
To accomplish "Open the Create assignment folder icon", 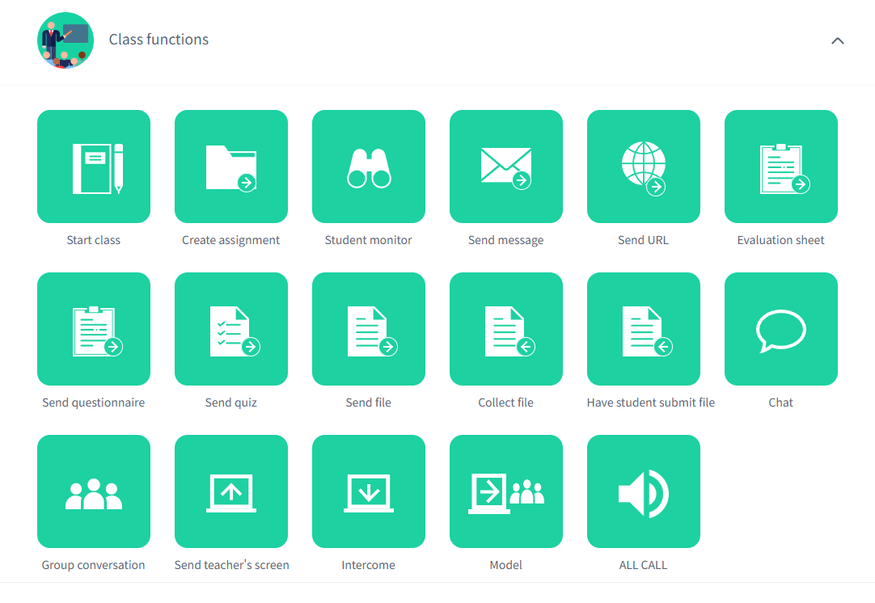I will 231,167.
